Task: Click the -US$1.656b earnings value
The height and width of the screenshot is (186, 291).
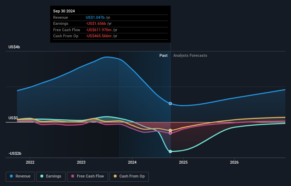Action: point(96,23)
